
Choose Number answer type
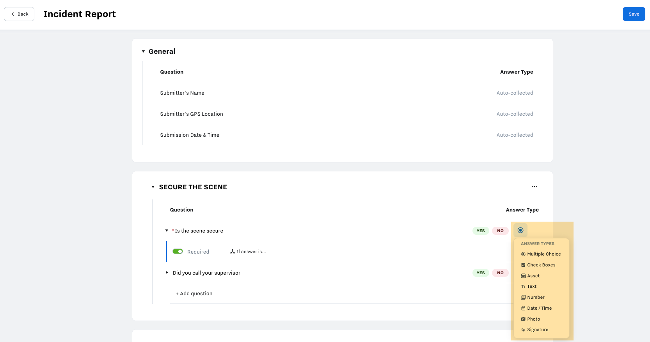click(x=535, y=297)
